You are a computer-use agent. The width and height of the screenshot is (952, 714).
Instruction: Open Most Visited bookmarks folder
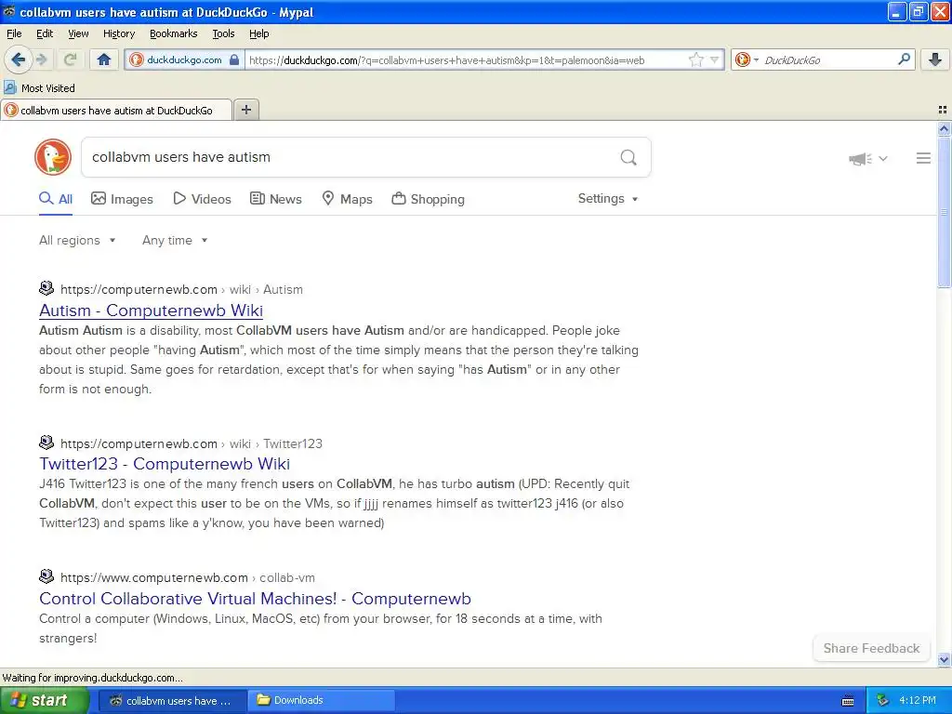39,88
